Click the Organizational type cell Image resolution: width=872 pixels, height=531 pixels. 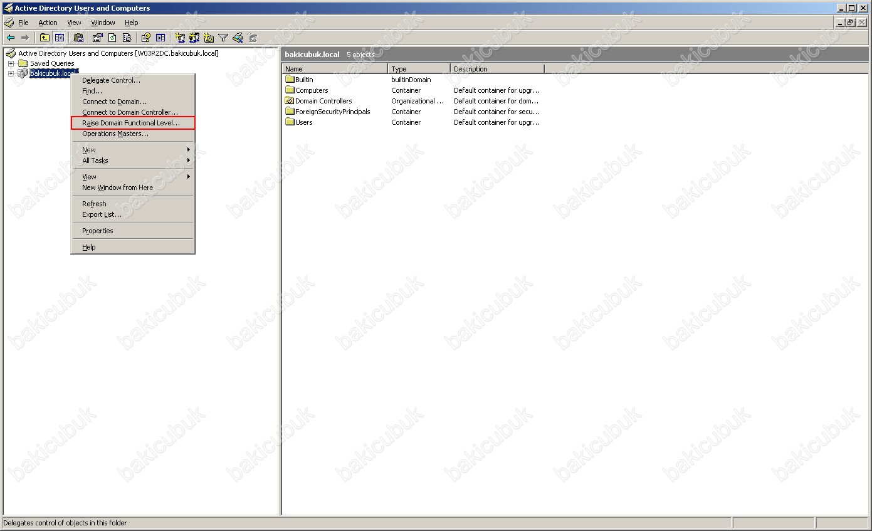tap(418, 101)
